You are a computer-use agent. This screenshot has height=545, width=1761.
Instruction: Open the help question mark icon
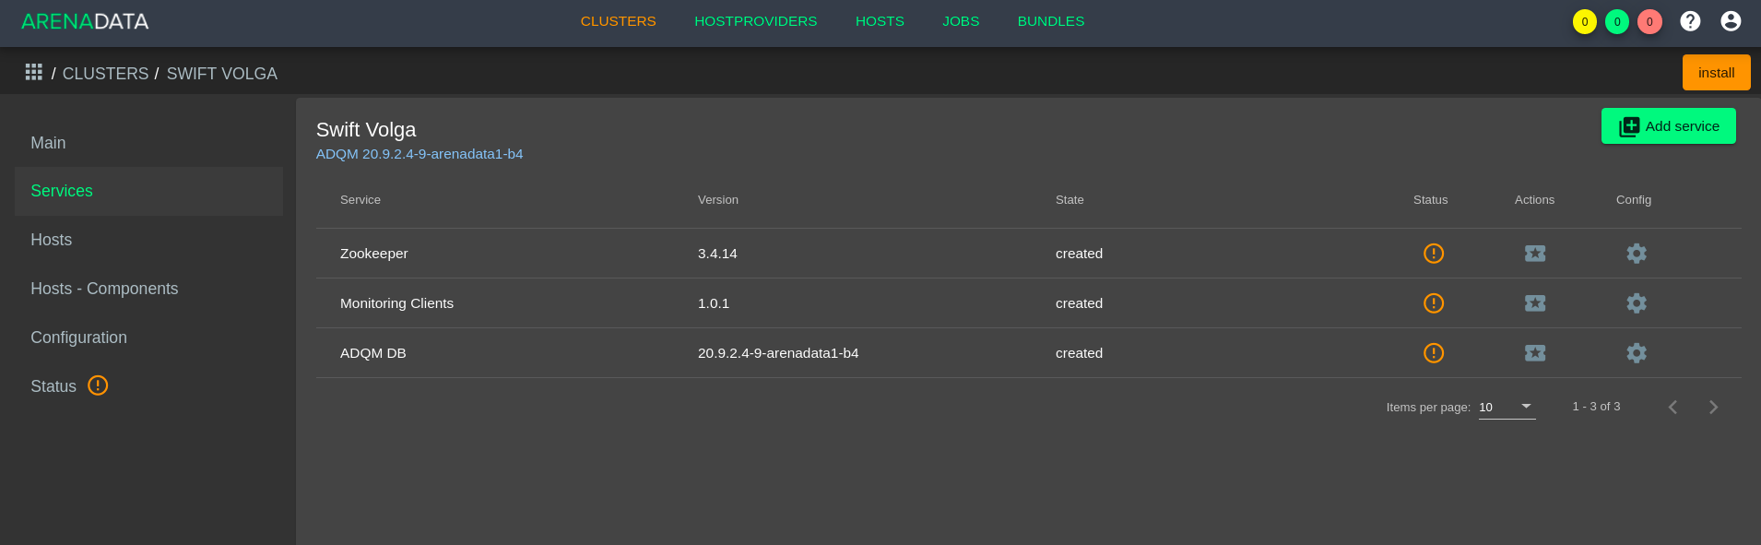[x=1690, y=21]
